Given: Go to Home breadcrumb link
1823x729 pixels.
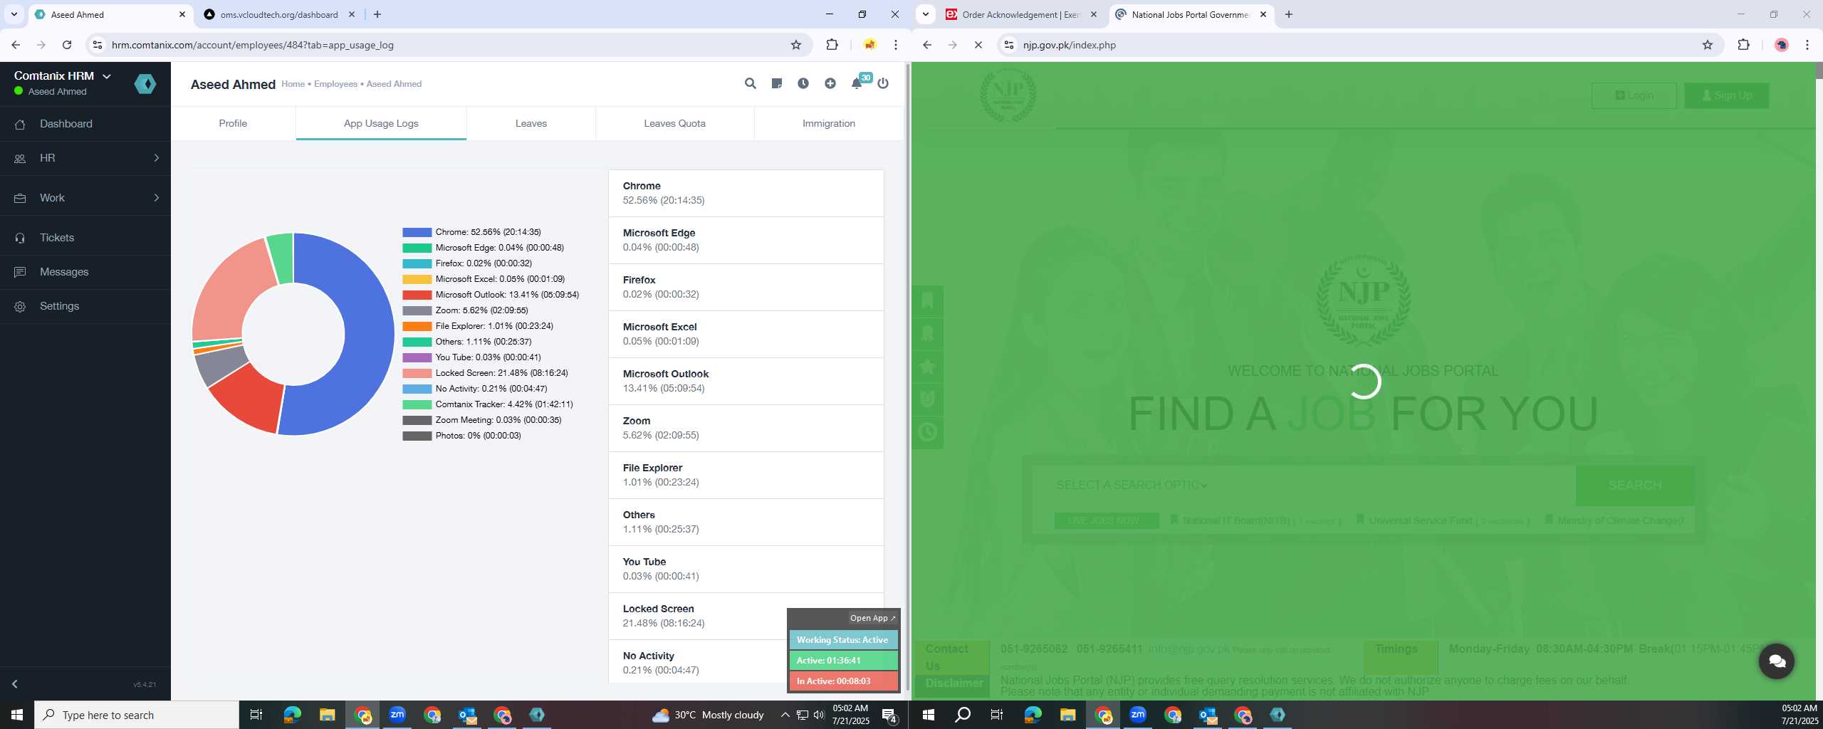Looking at the screenshot, I should coord(293,84).
